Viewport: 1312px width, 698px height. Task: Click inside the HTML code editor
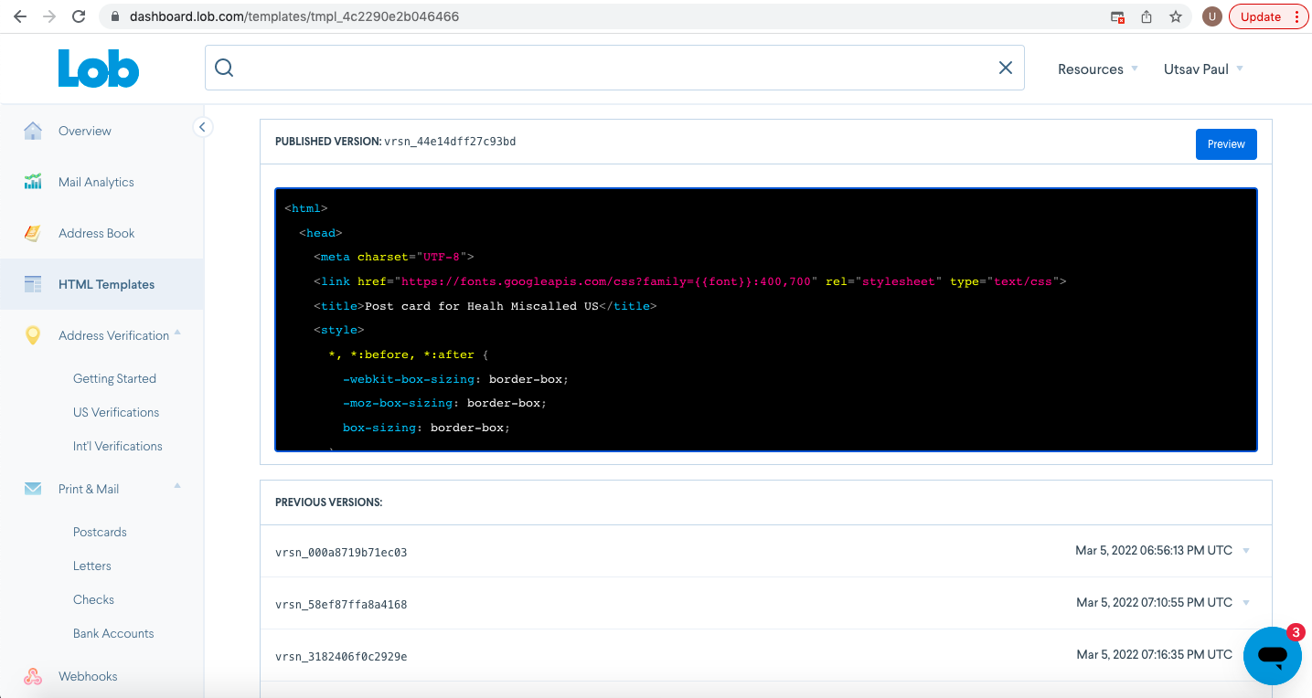[766, 320]
